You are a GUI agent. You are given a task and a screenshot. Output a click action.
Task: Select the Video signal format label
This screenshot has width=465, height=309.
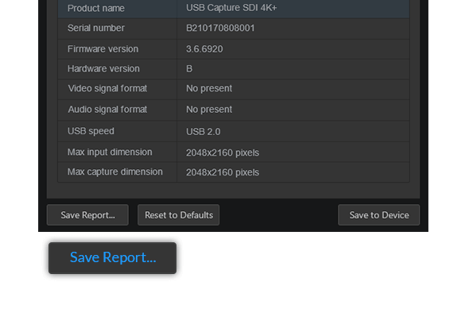coord(107,88)
